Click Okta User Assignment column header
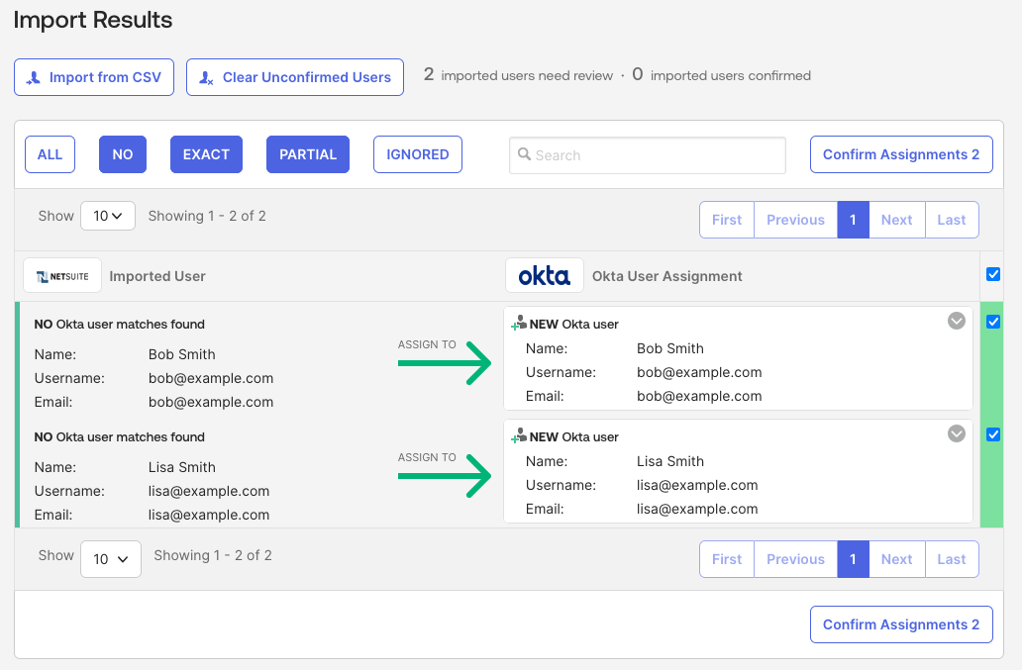The height and width of the screenshot is (670, 1022). point(666,276)
